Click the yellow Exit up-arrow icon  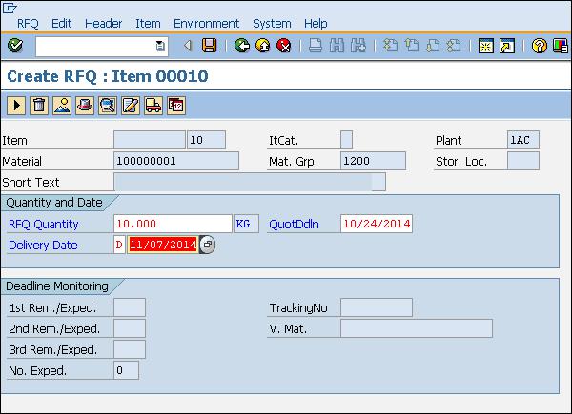(x=263, y=46)
